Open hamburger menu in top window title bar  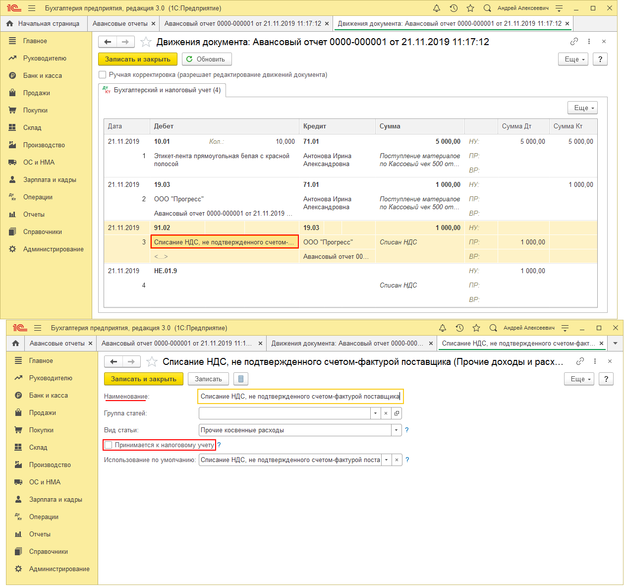click(32, 8)
